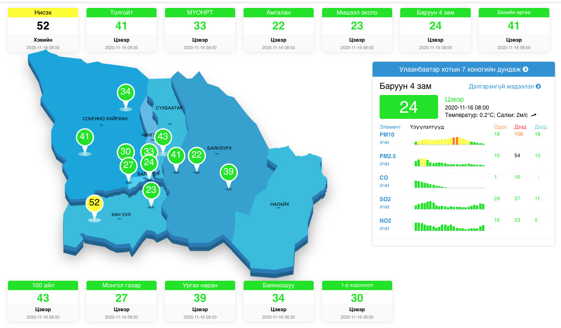561x328 pixels.
Task: Select the Толгойт station card
Action: (122, 29)
